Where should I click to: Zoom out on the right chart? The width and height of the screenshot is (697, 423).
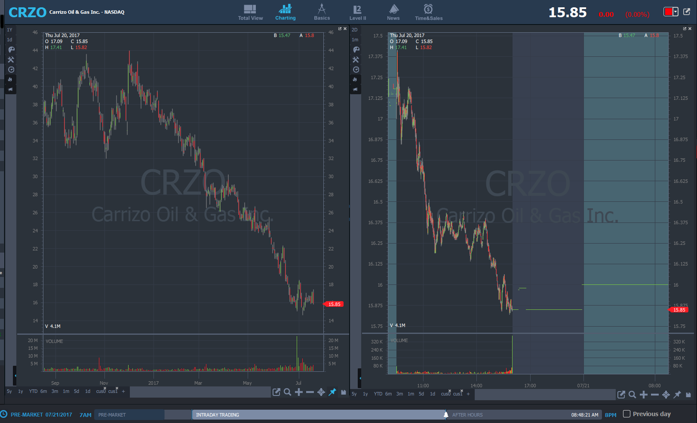tap(655, 395)
